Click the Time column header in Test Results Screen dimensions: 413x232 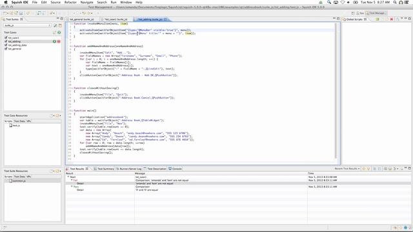359,173
